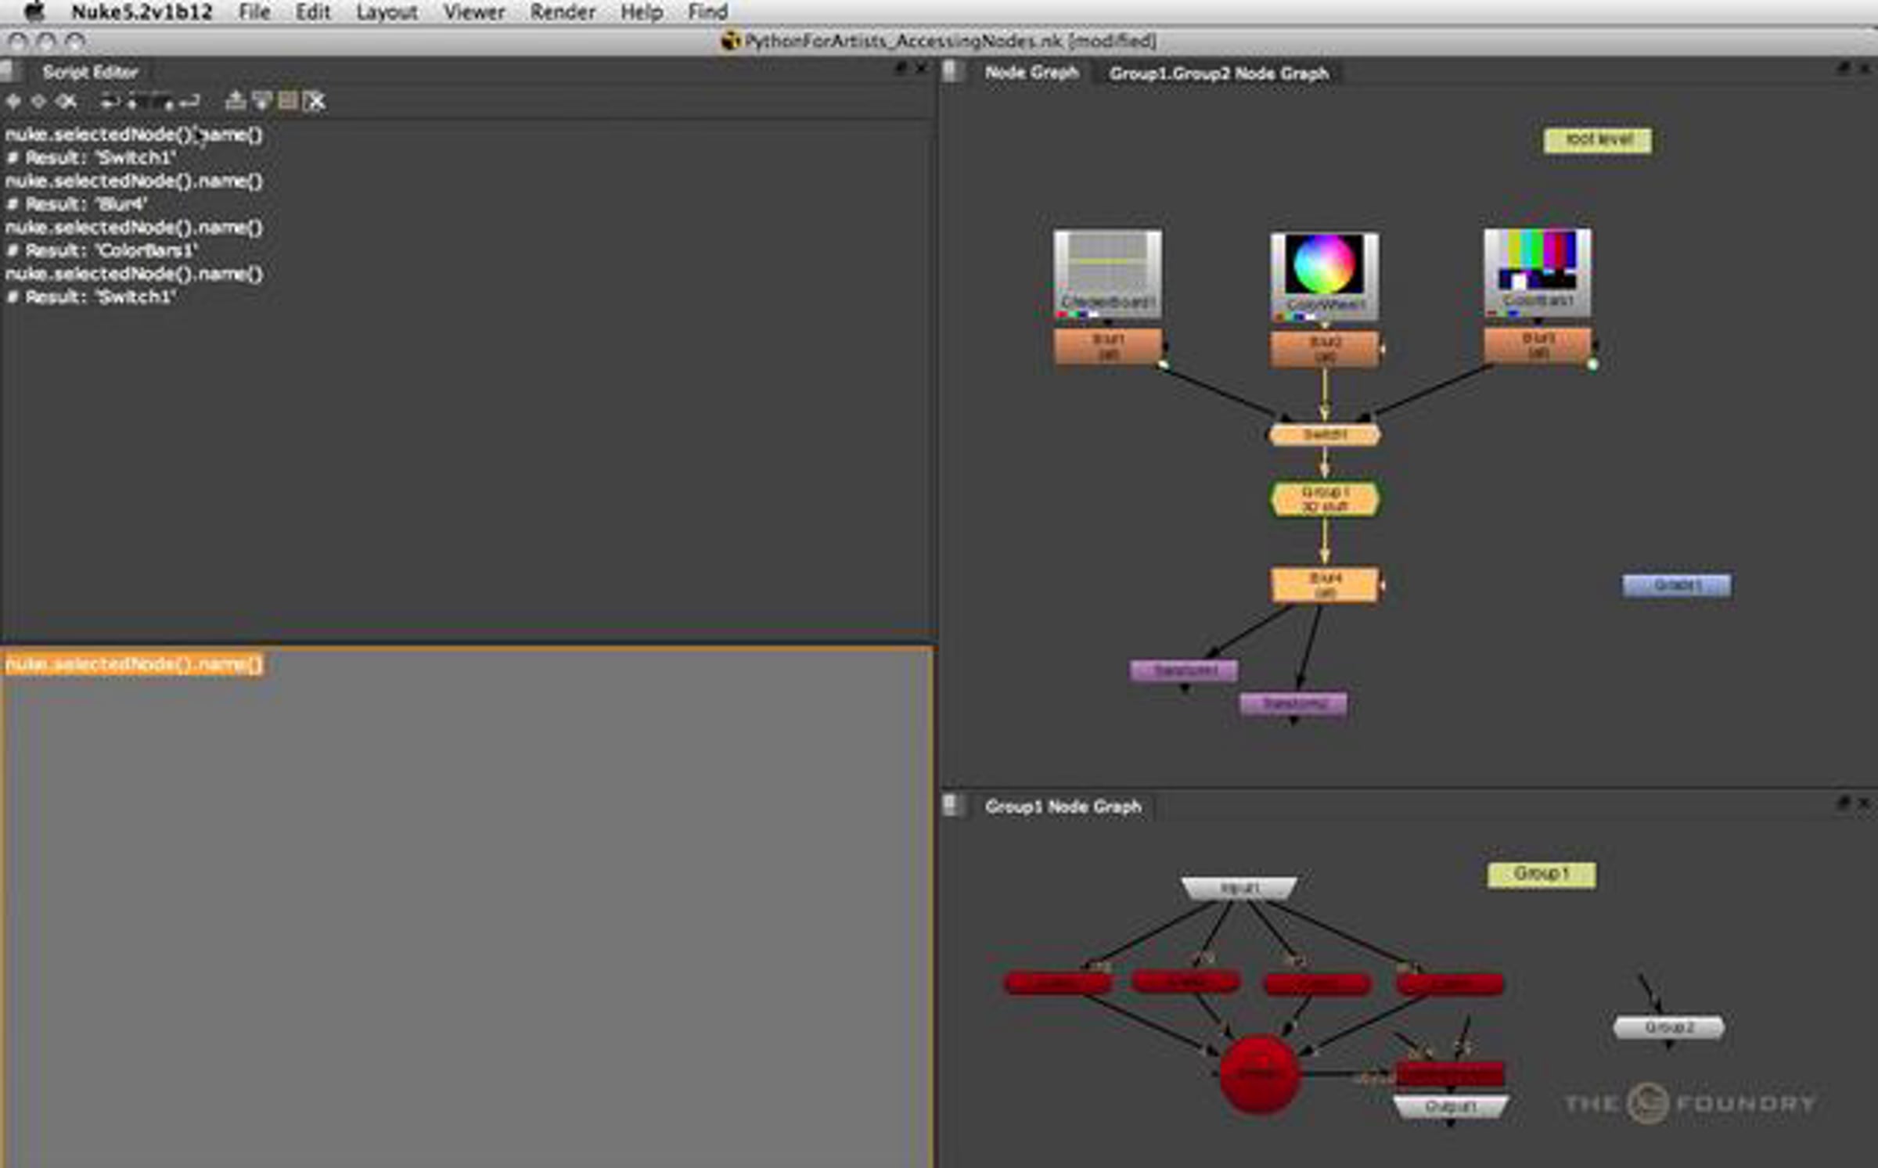Switch to the Script Editor tab
The image size is (1878, 1168).
pos(90,72)
